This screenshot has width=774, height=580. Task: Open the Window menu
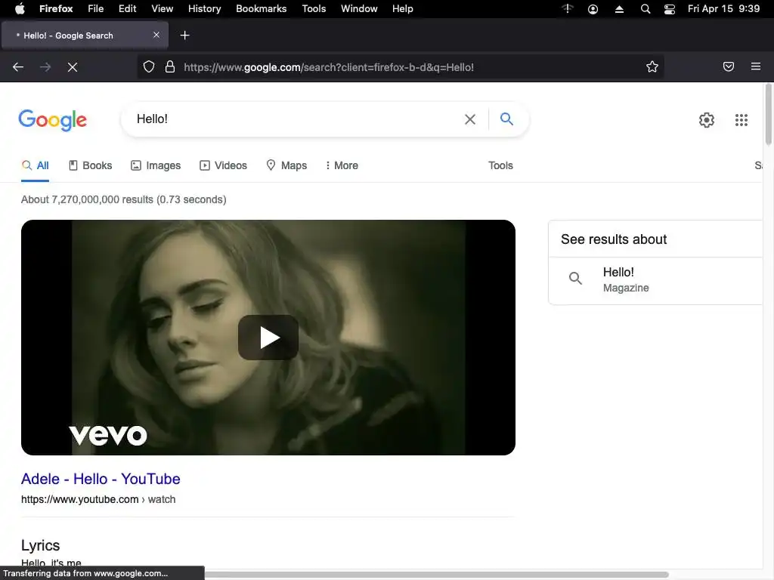(x=359, y=9)
